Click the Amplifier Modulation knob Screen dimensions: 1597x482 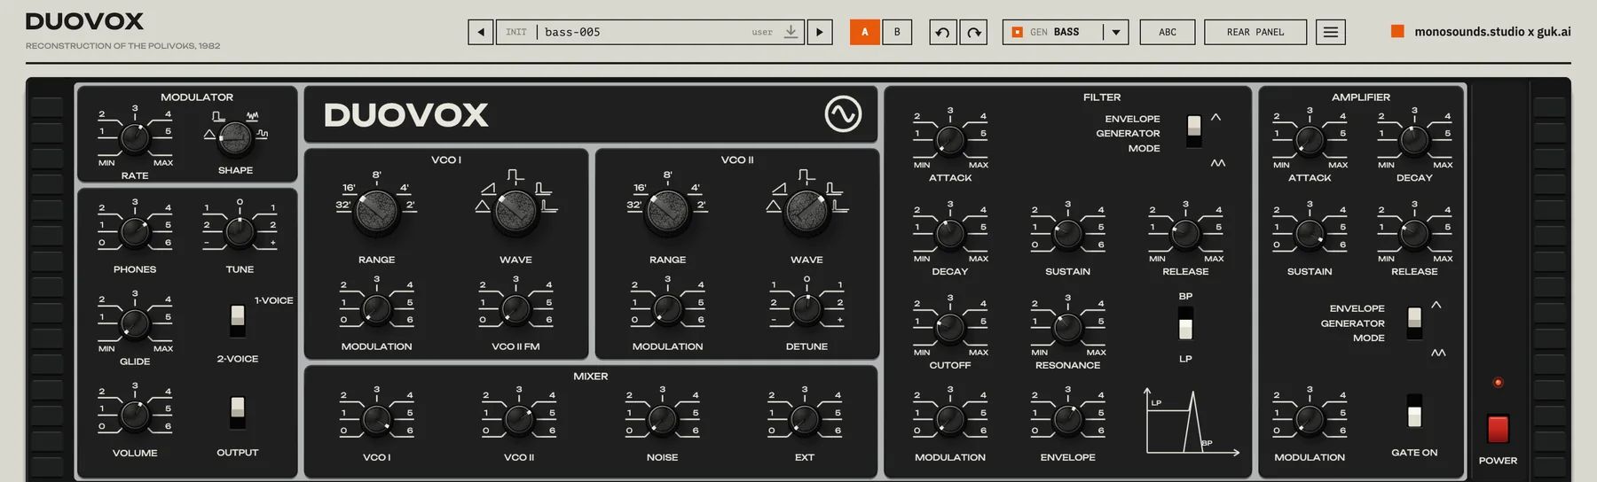click(1310, 420)
